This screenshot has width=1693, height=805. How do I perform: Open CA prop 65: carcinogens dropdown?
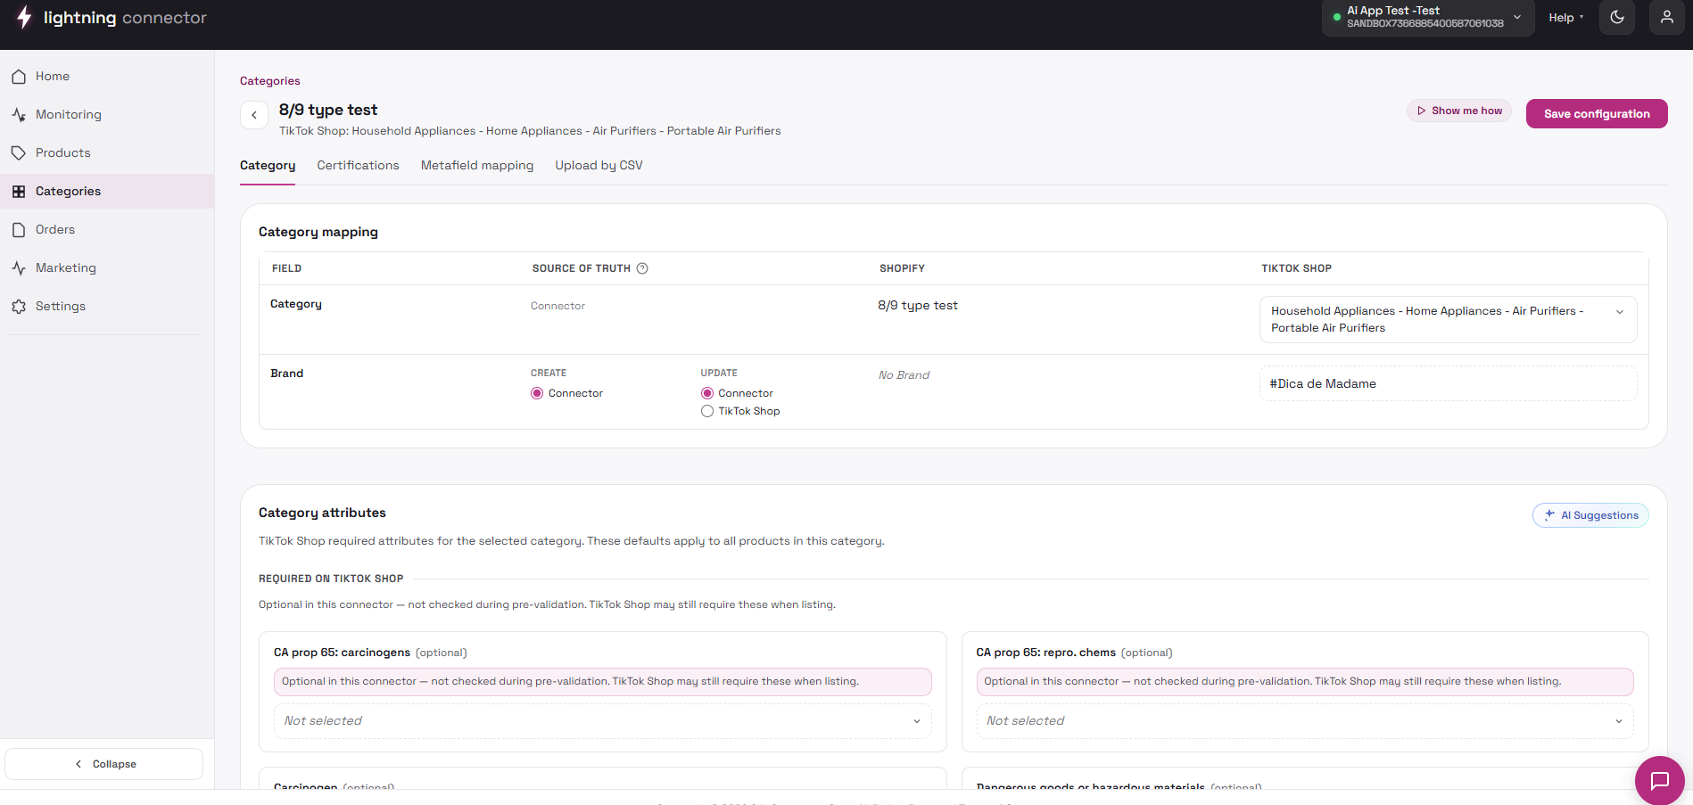pos(603,721)
